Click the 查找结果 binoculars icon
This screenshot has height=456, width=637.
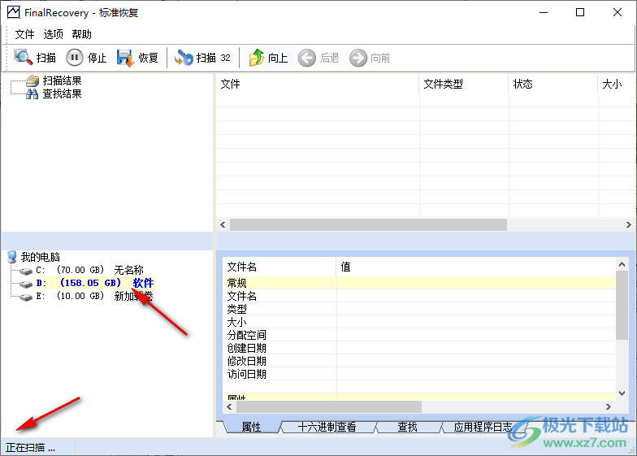(x=32, y=94)
